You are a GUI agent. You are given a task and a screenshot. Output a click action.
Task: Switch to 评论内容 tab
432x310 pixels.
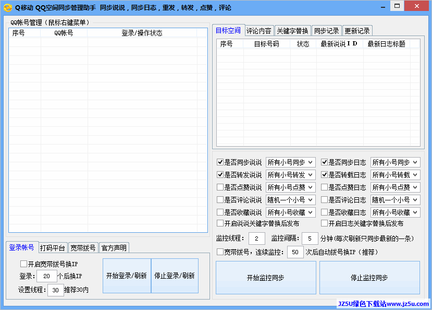pyautogui.click(x=258, y=31)
